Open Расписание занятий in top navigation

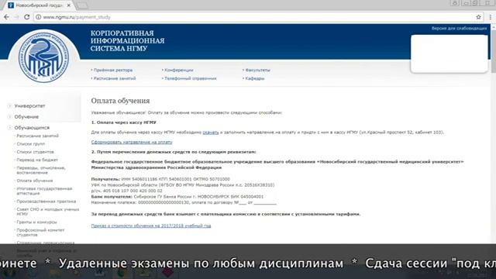(x=115, y=78)
